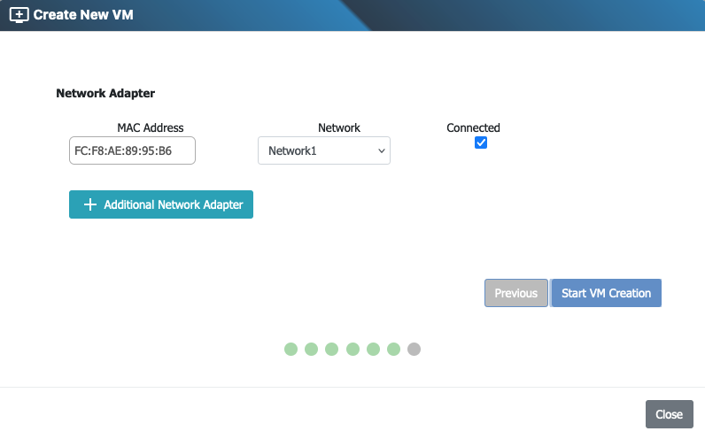Jump to the third step indicator dot
The image size is (705, 439).
pos(331,349)
